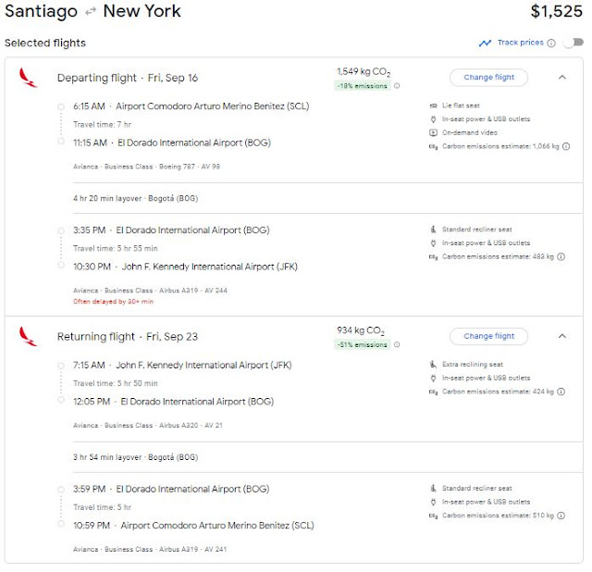
Task: Open info for departing flight emissions badge
Action: pyautogui.click(x=397, y=86)
